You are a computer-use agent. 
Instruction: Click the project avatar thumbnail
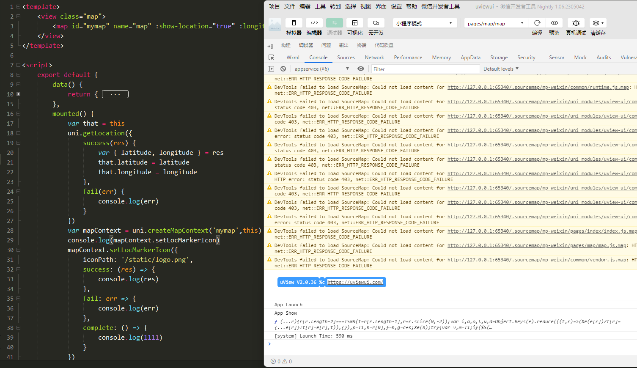(275, 25)
